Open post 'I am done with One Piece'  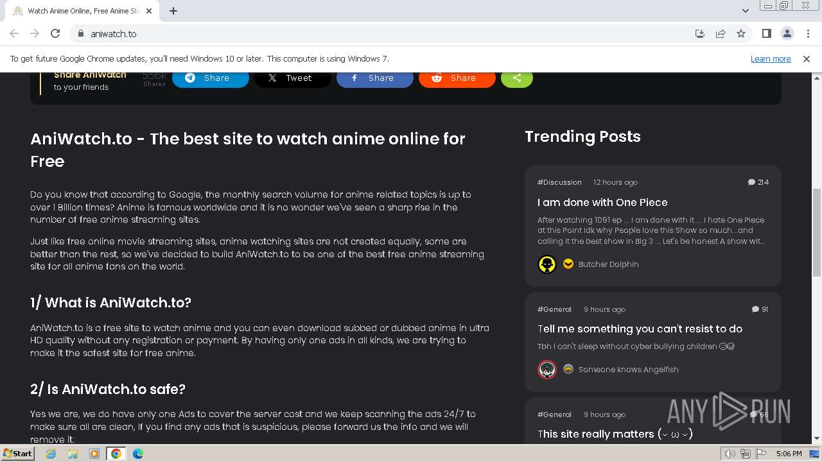tap(602, 202)
